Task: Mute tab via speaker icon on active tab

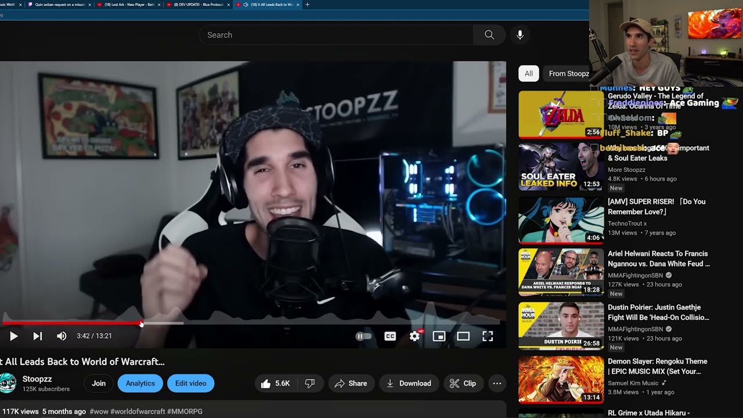Action: click(x=246, y=5)
